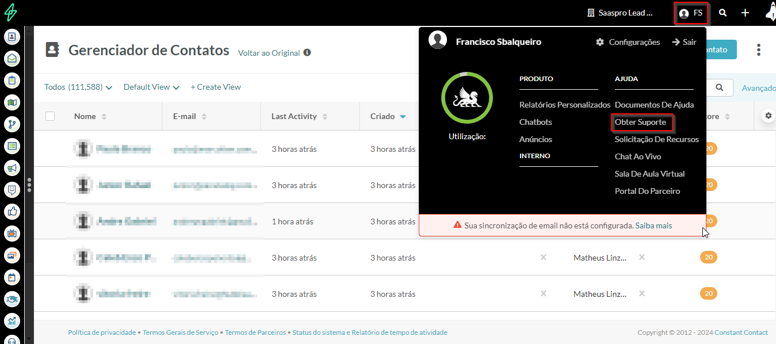Screen dimensions: 776x344
Task: Click the Voltar ao Original link
Action: tap(269, 53)
